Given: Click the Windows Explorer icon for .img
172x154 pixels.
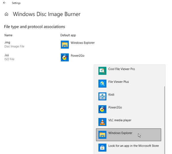Looking at the screenshot, I should (x=65, y=44).
